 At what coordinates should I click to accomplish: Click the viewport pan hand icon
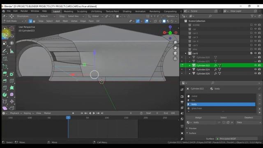click(175, 48)
